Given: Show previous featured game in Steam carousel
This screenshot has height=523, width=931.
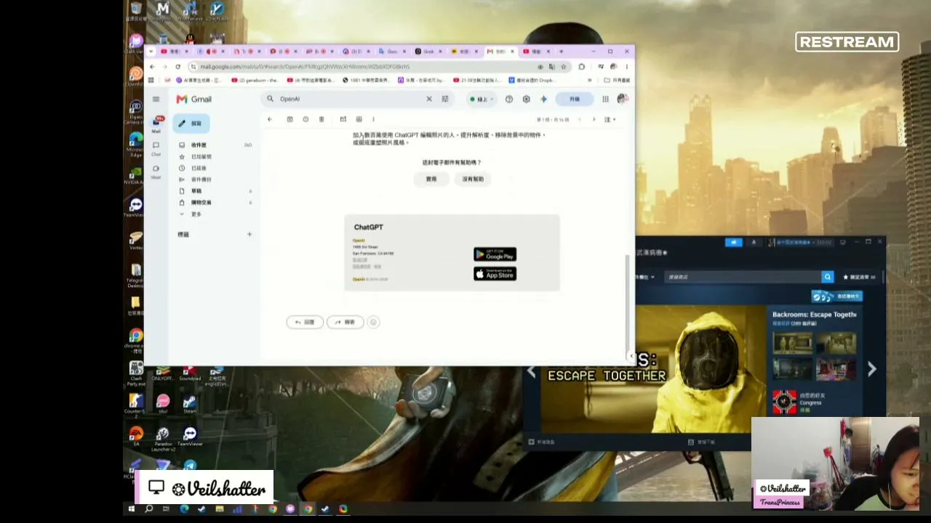Looking at the screenshot, I should (532, 373).
